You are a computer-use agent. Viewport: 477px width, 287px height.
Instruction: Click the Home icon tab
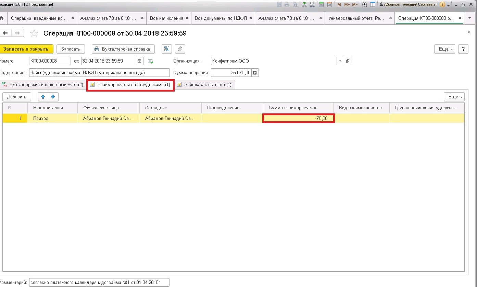2,18
